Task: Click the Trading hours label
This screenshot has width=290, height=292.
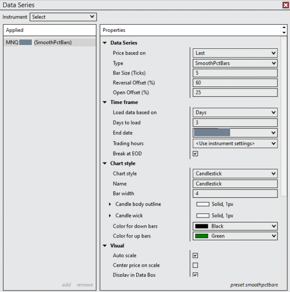Action: tap(128, 144)
